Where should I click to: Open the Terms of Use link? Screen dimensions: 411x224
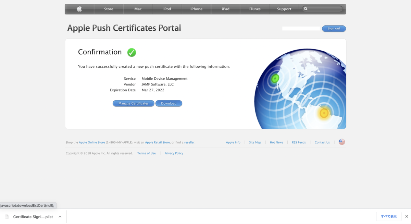[x=147, y=153]
